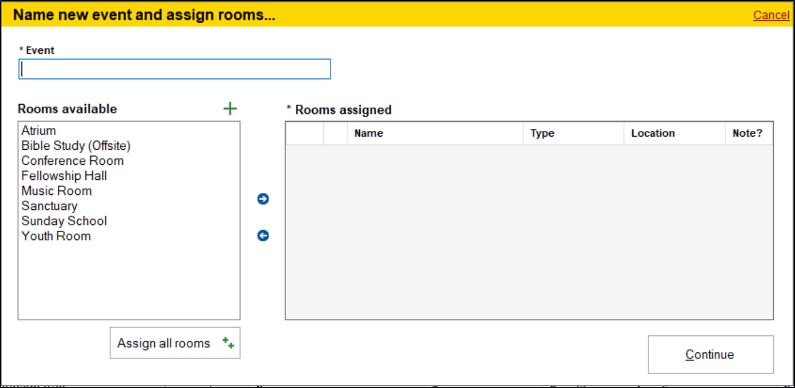Click the right arrow to assign room
This screenshot has height=388, width=795.
tap(263, 199)
